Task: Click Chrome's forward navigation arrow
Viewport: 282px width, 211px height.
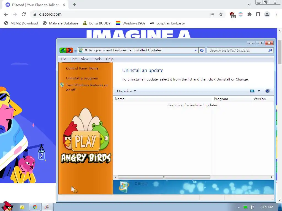Action: point(15,14)
